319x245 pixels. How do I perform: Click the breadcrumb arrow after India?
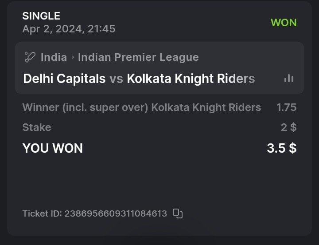click(73, 57)
